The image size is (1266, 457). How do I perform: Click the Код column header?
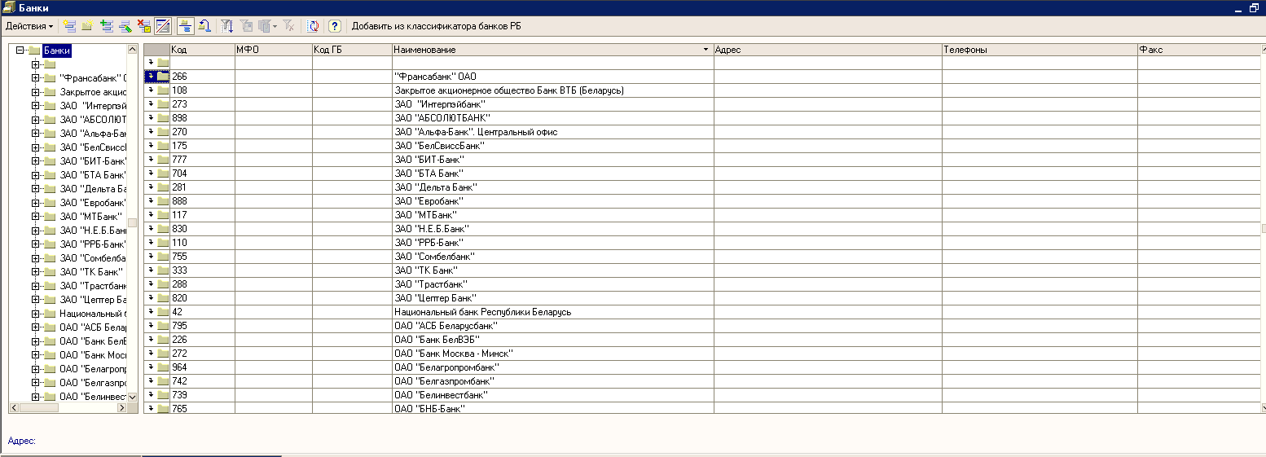pos(202,50)
